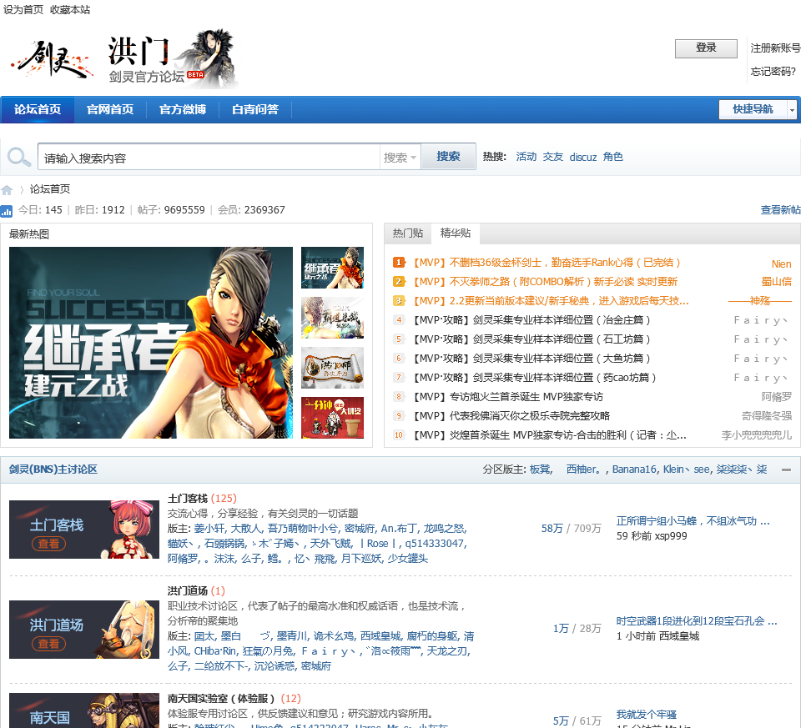Click the blue 搜索 button
Image resolution: width=801 pixels, height=728 pixels.
click(448, 156)
